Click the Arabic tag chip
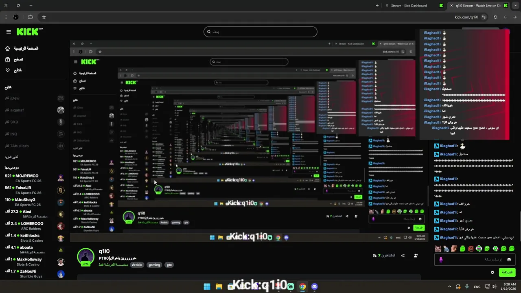The image size is (521, 293). tap(137, 265)
